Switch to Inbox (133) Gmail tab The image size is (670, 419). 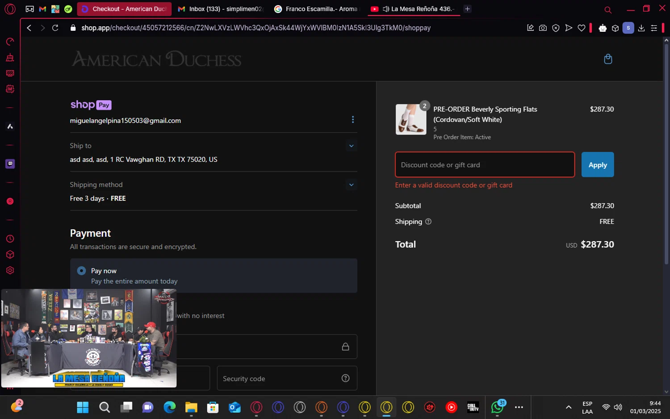coord(221,9)
